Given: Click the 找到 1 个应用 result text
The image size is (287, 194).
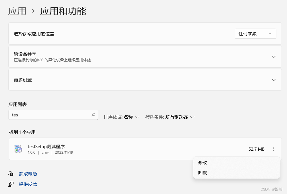Looking at the screenshot, I should pyautogui.click(x=22, y=132).
